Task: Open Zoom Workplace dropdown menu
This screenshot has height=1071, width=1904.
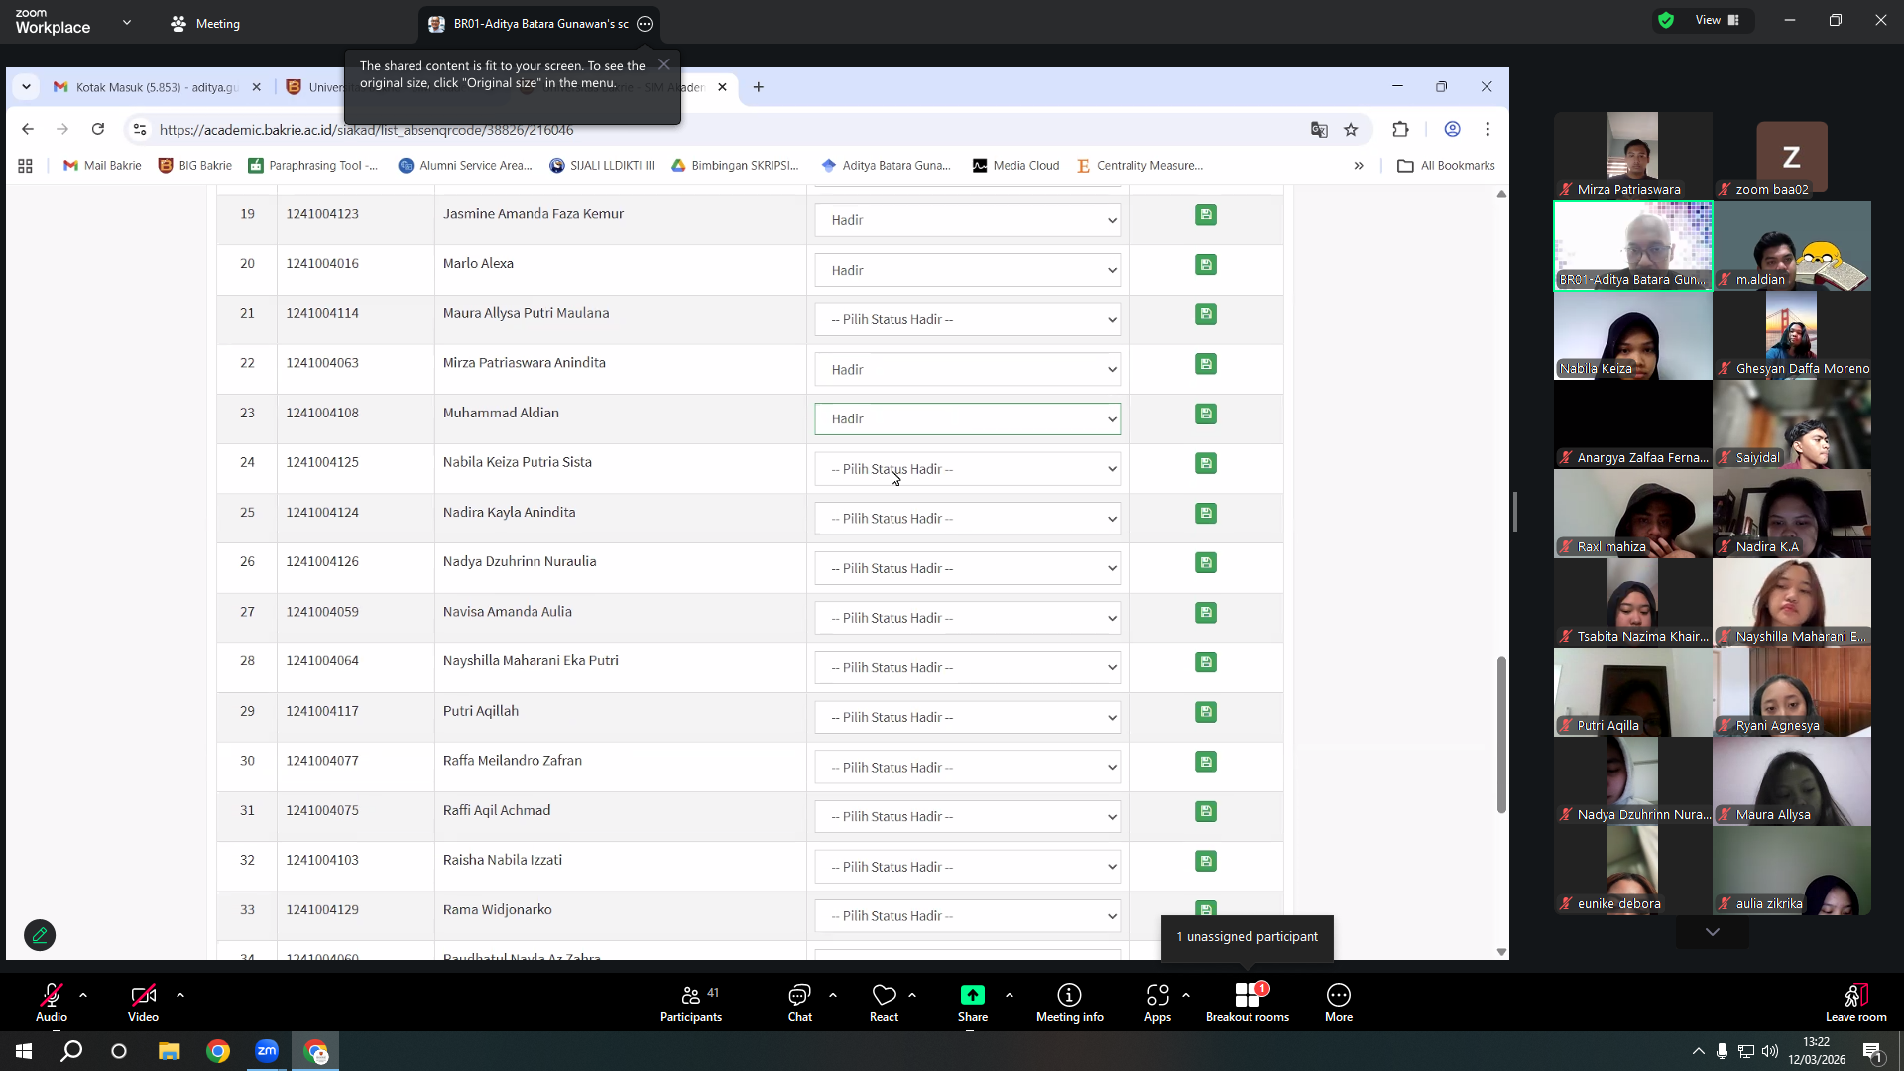Action: [126, 22]
